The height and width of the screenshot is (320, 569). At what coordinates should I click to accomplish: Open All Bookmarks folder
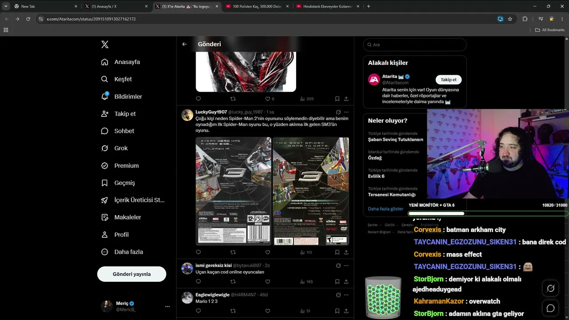(550, 30)
